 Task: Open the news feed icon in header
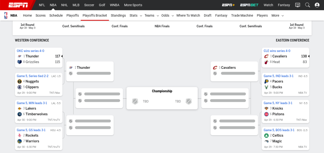pos(298,5)
